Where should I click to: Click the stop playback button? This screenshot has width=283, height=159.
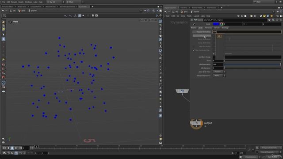pos(12,148)
